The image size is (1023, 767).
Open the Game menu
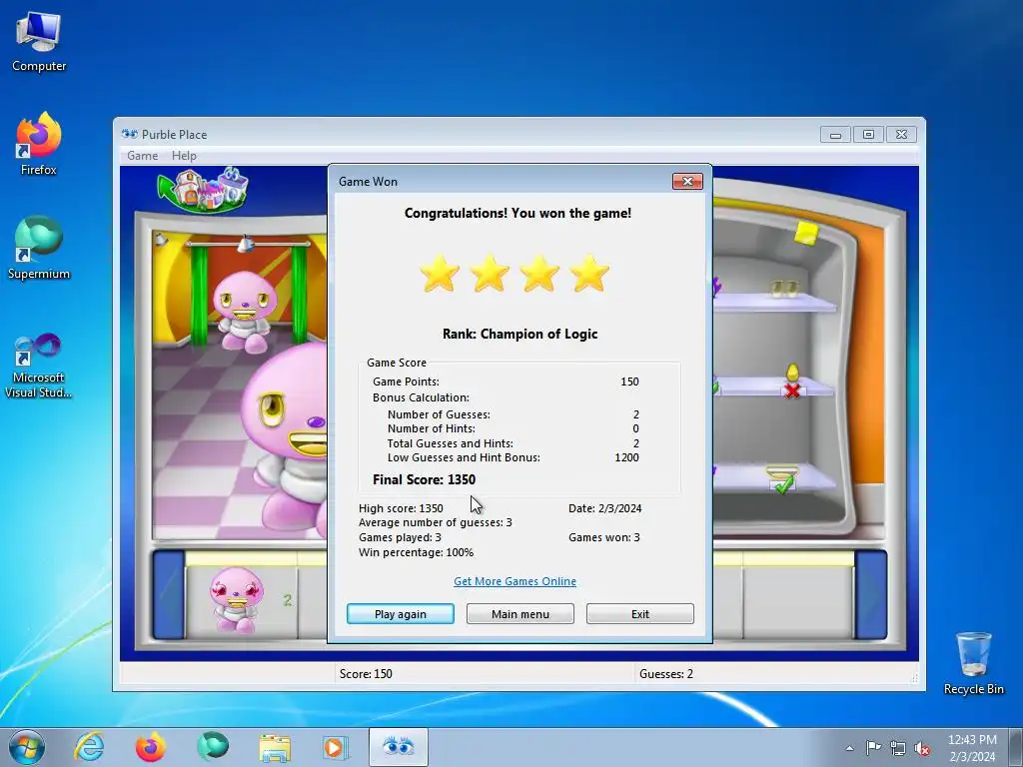[x=142, y=156]
